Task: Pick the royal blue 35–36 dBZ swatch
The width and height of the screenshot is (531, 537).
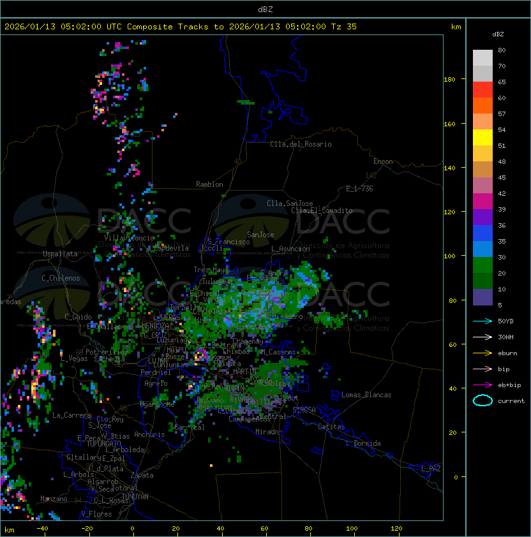Action: tap(482, 233)
